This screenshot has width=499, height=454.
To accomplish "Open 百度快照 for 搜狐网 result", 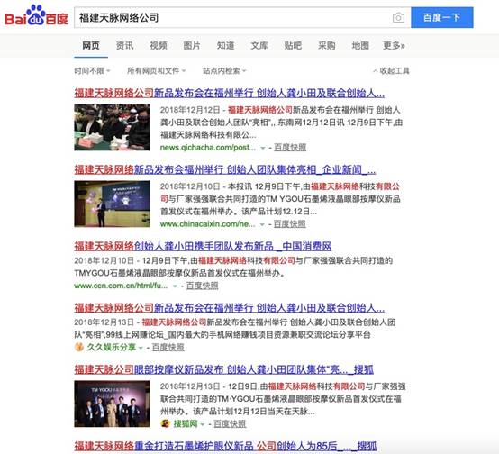I will click(230, 424).
